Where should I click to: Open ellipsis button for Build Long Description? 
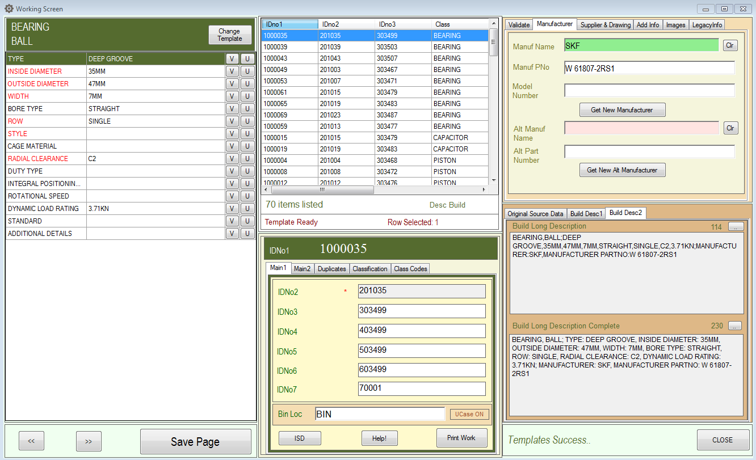tap(735, 227)
